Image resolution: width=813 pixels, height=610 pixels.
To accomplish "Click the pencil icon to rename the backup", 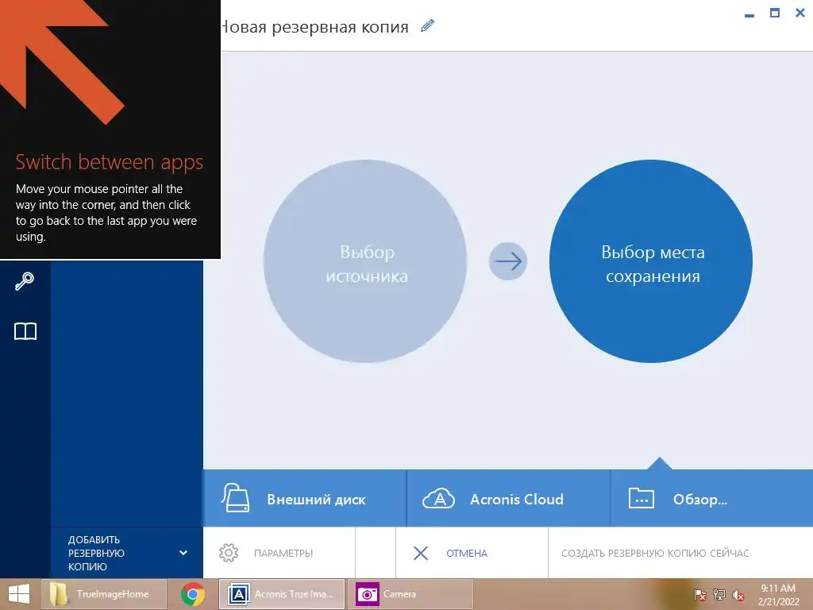I will tap(427, 25).
